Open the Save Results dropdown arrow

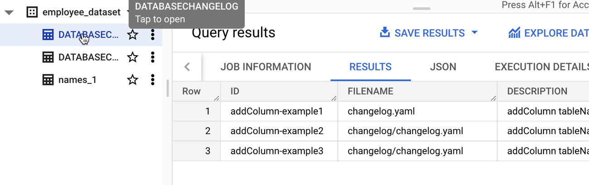474,32
